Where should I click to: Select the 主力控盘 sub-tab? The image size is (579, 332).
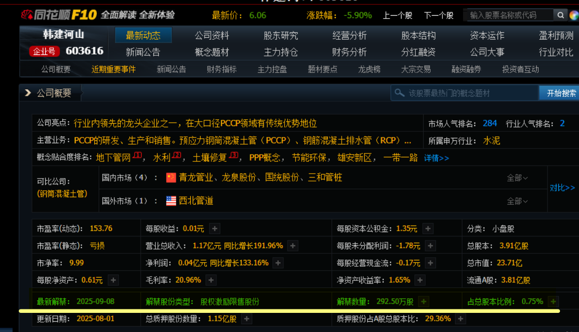click(x=272, y=69)
